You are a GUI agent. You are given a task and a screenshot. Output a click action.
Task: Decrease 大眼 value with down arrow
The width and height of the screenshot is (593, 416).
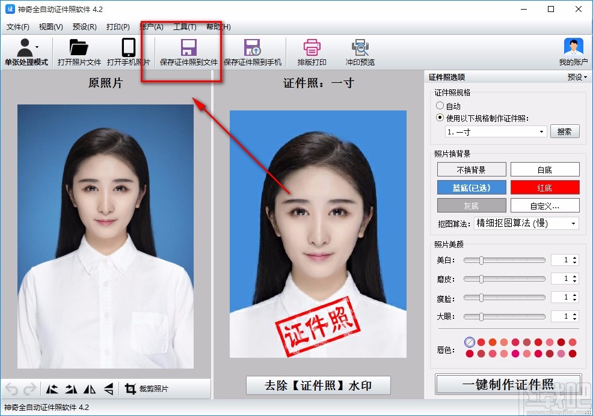575,319
